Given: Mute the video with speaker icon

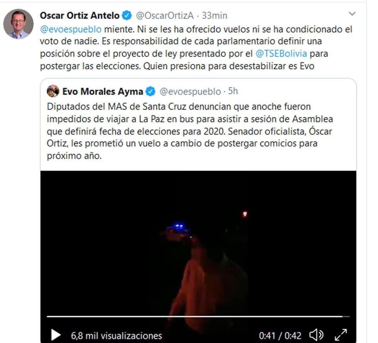Looking at the screenshot, I should click(x=316, y=335).
